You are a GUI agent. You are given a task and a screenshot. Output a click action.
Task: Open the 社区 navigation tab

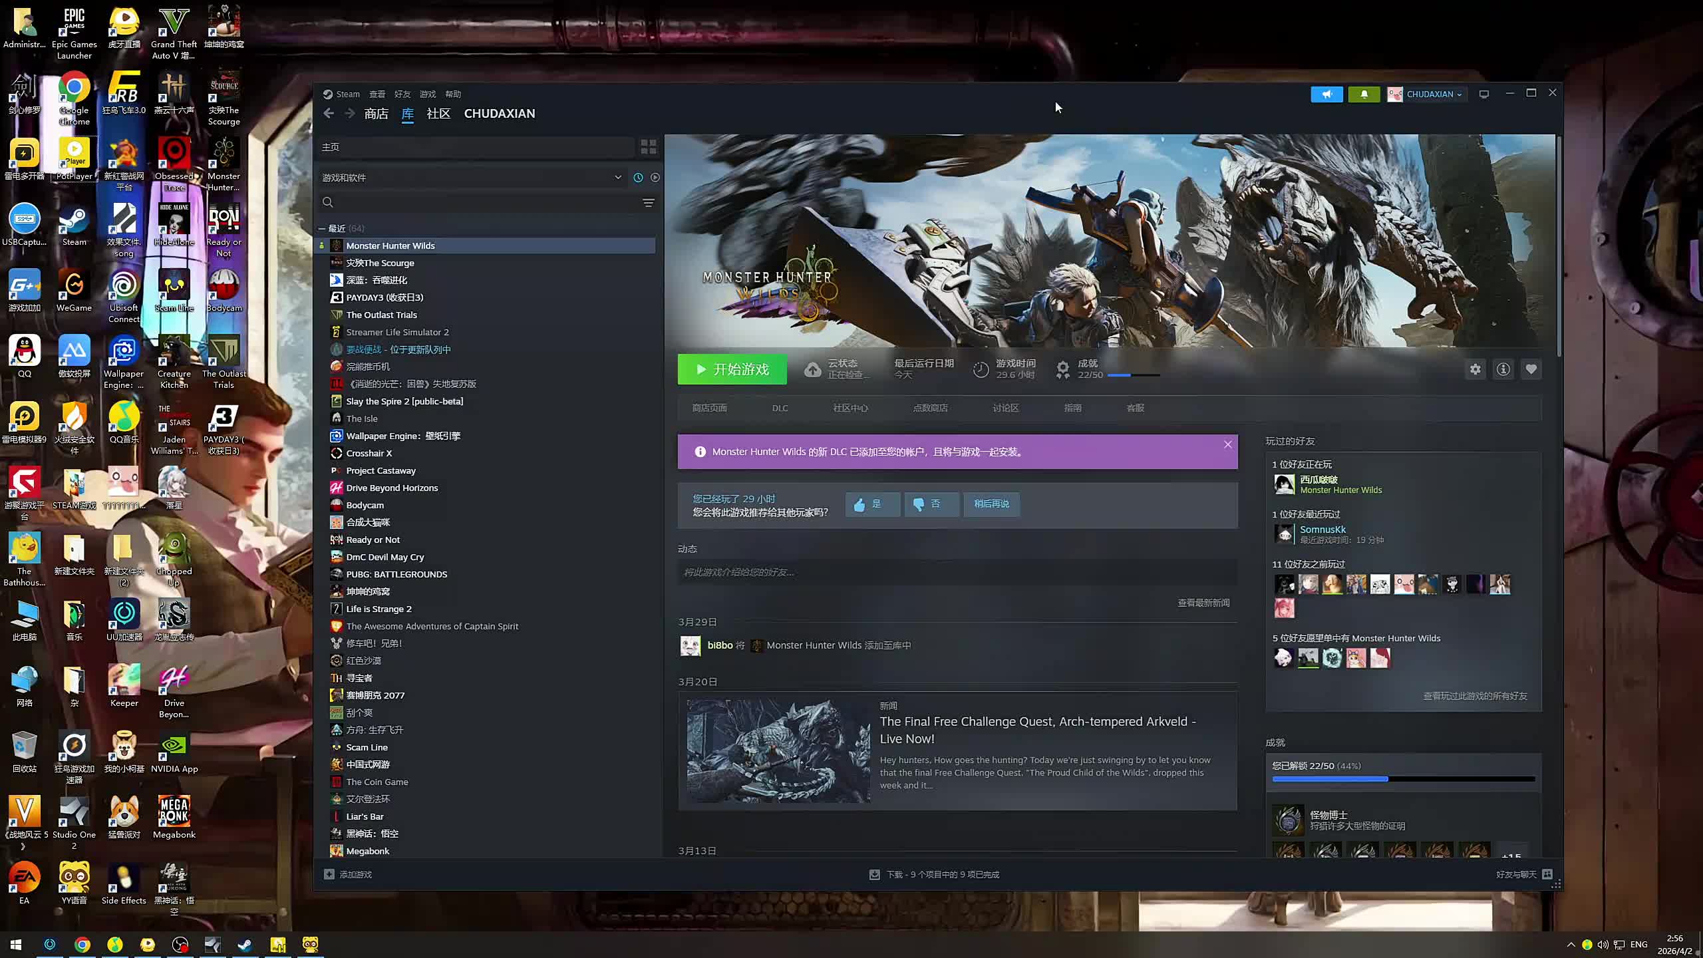coord(438,114)
